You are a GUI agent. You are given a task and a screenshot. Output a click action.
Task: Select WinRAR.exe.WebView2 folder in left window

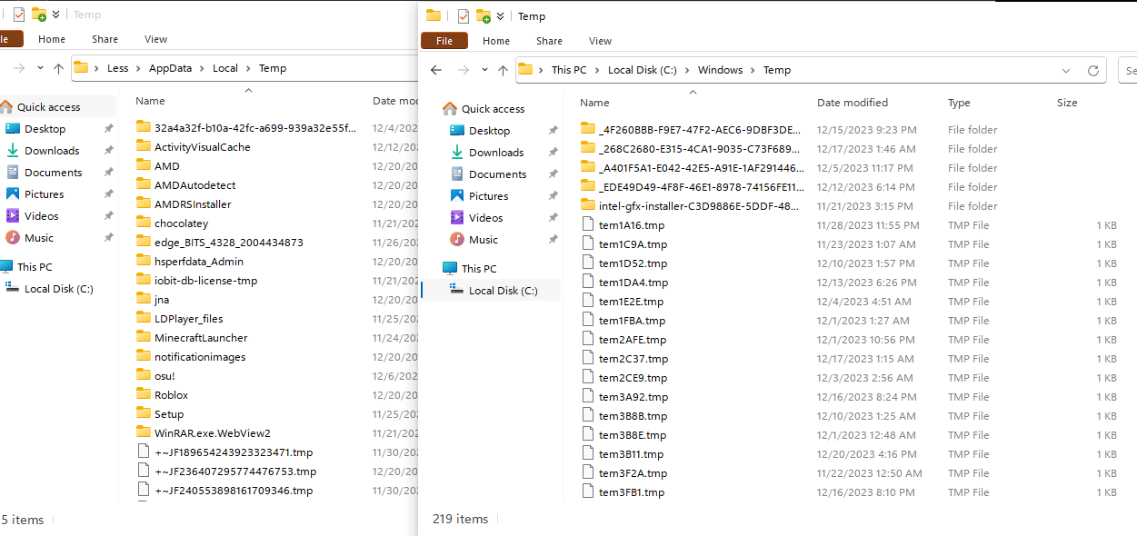pos(213,433)
